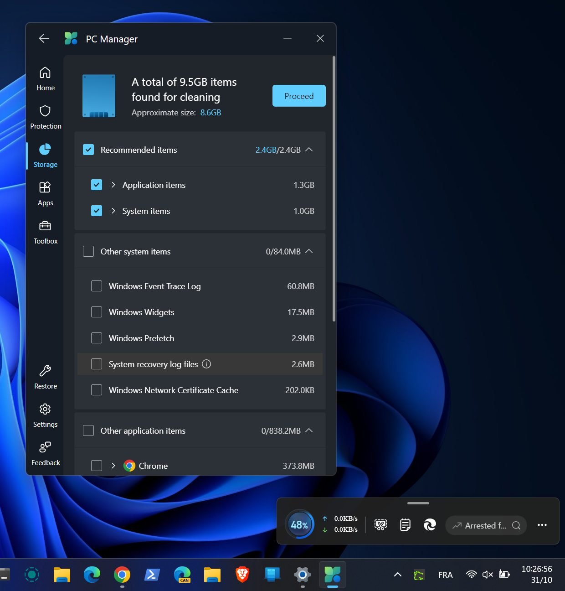Click the screenshot tool icon in floating toolbar

pos(380,525)
